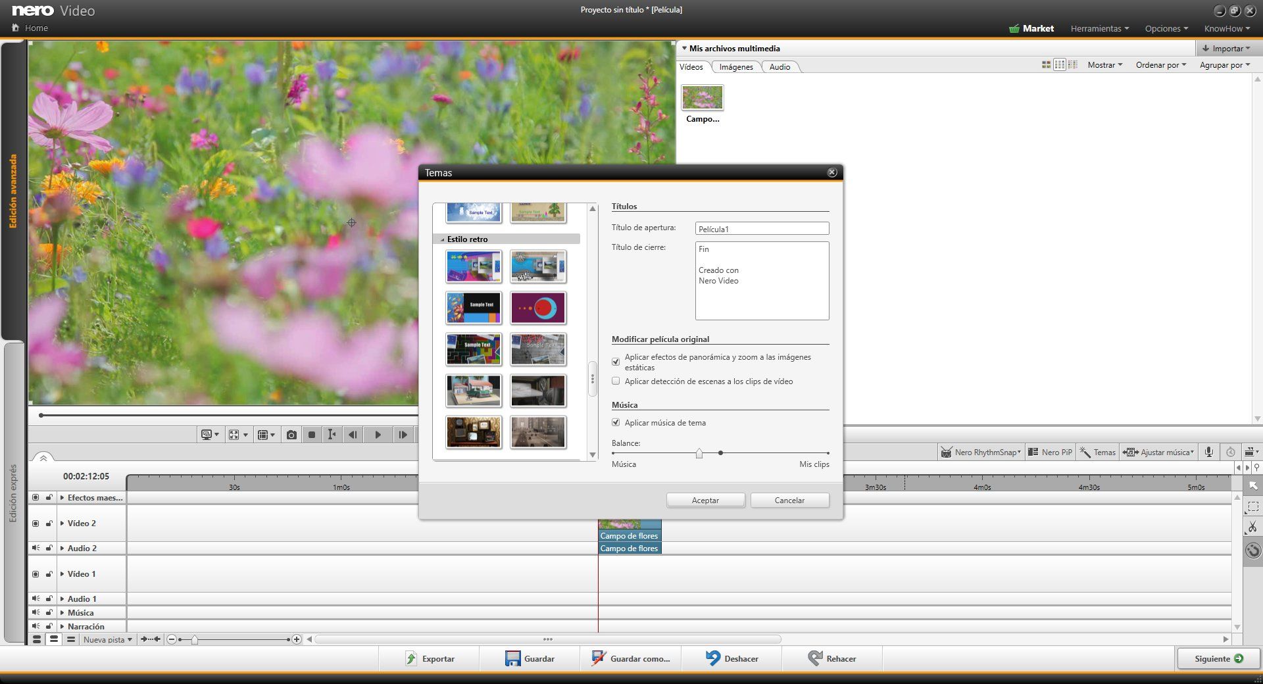Click the Temas magic wand button

(1098, 452)
